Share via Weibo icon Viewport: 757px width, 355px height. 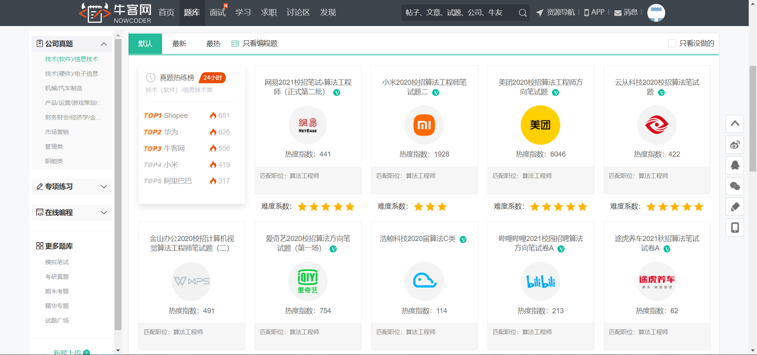(x=735, y=145)
